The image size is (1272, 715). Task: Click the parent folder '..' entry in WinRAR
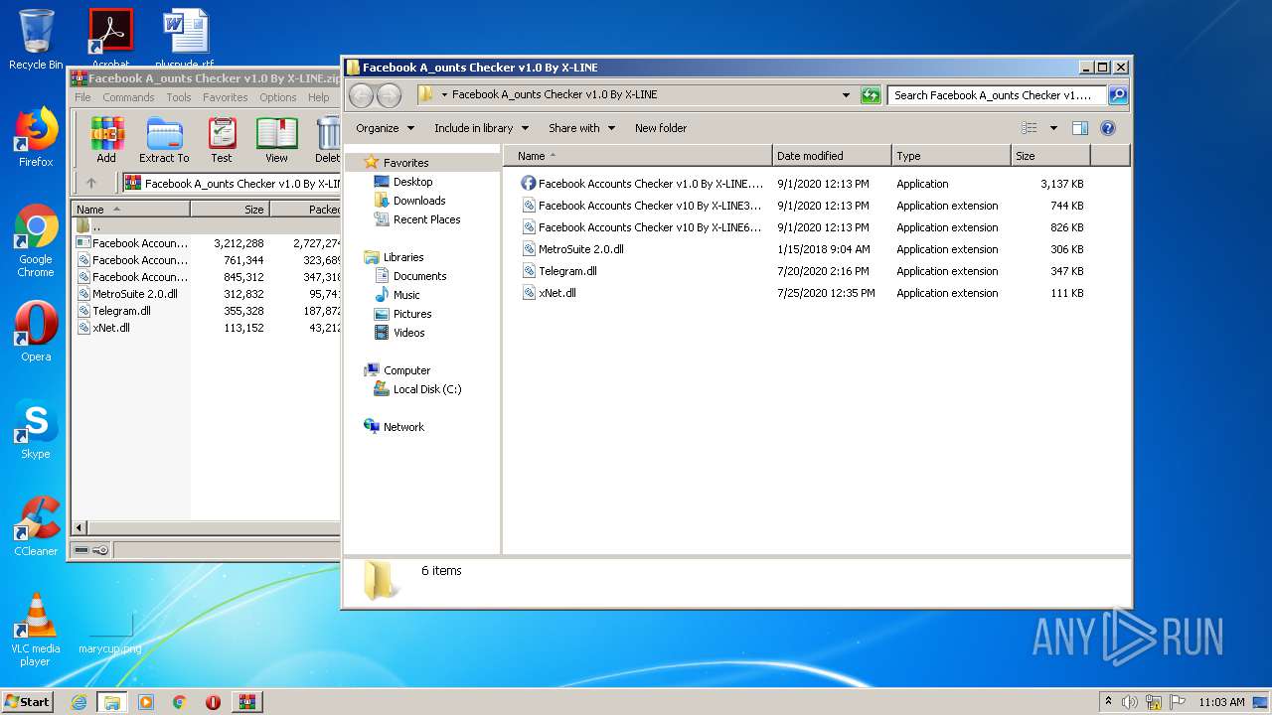(x=96, y=226)
